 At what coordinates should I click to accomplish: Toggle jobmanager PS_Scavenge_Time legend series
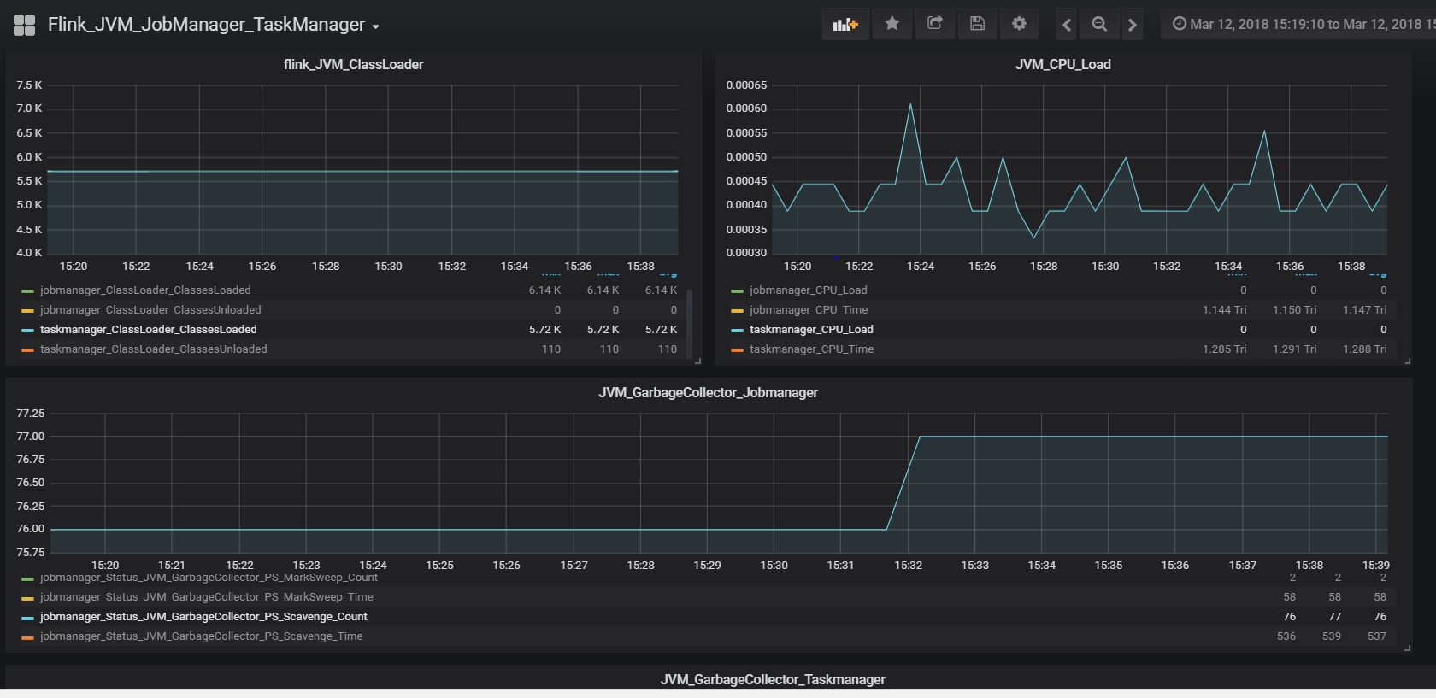[201, 636]
